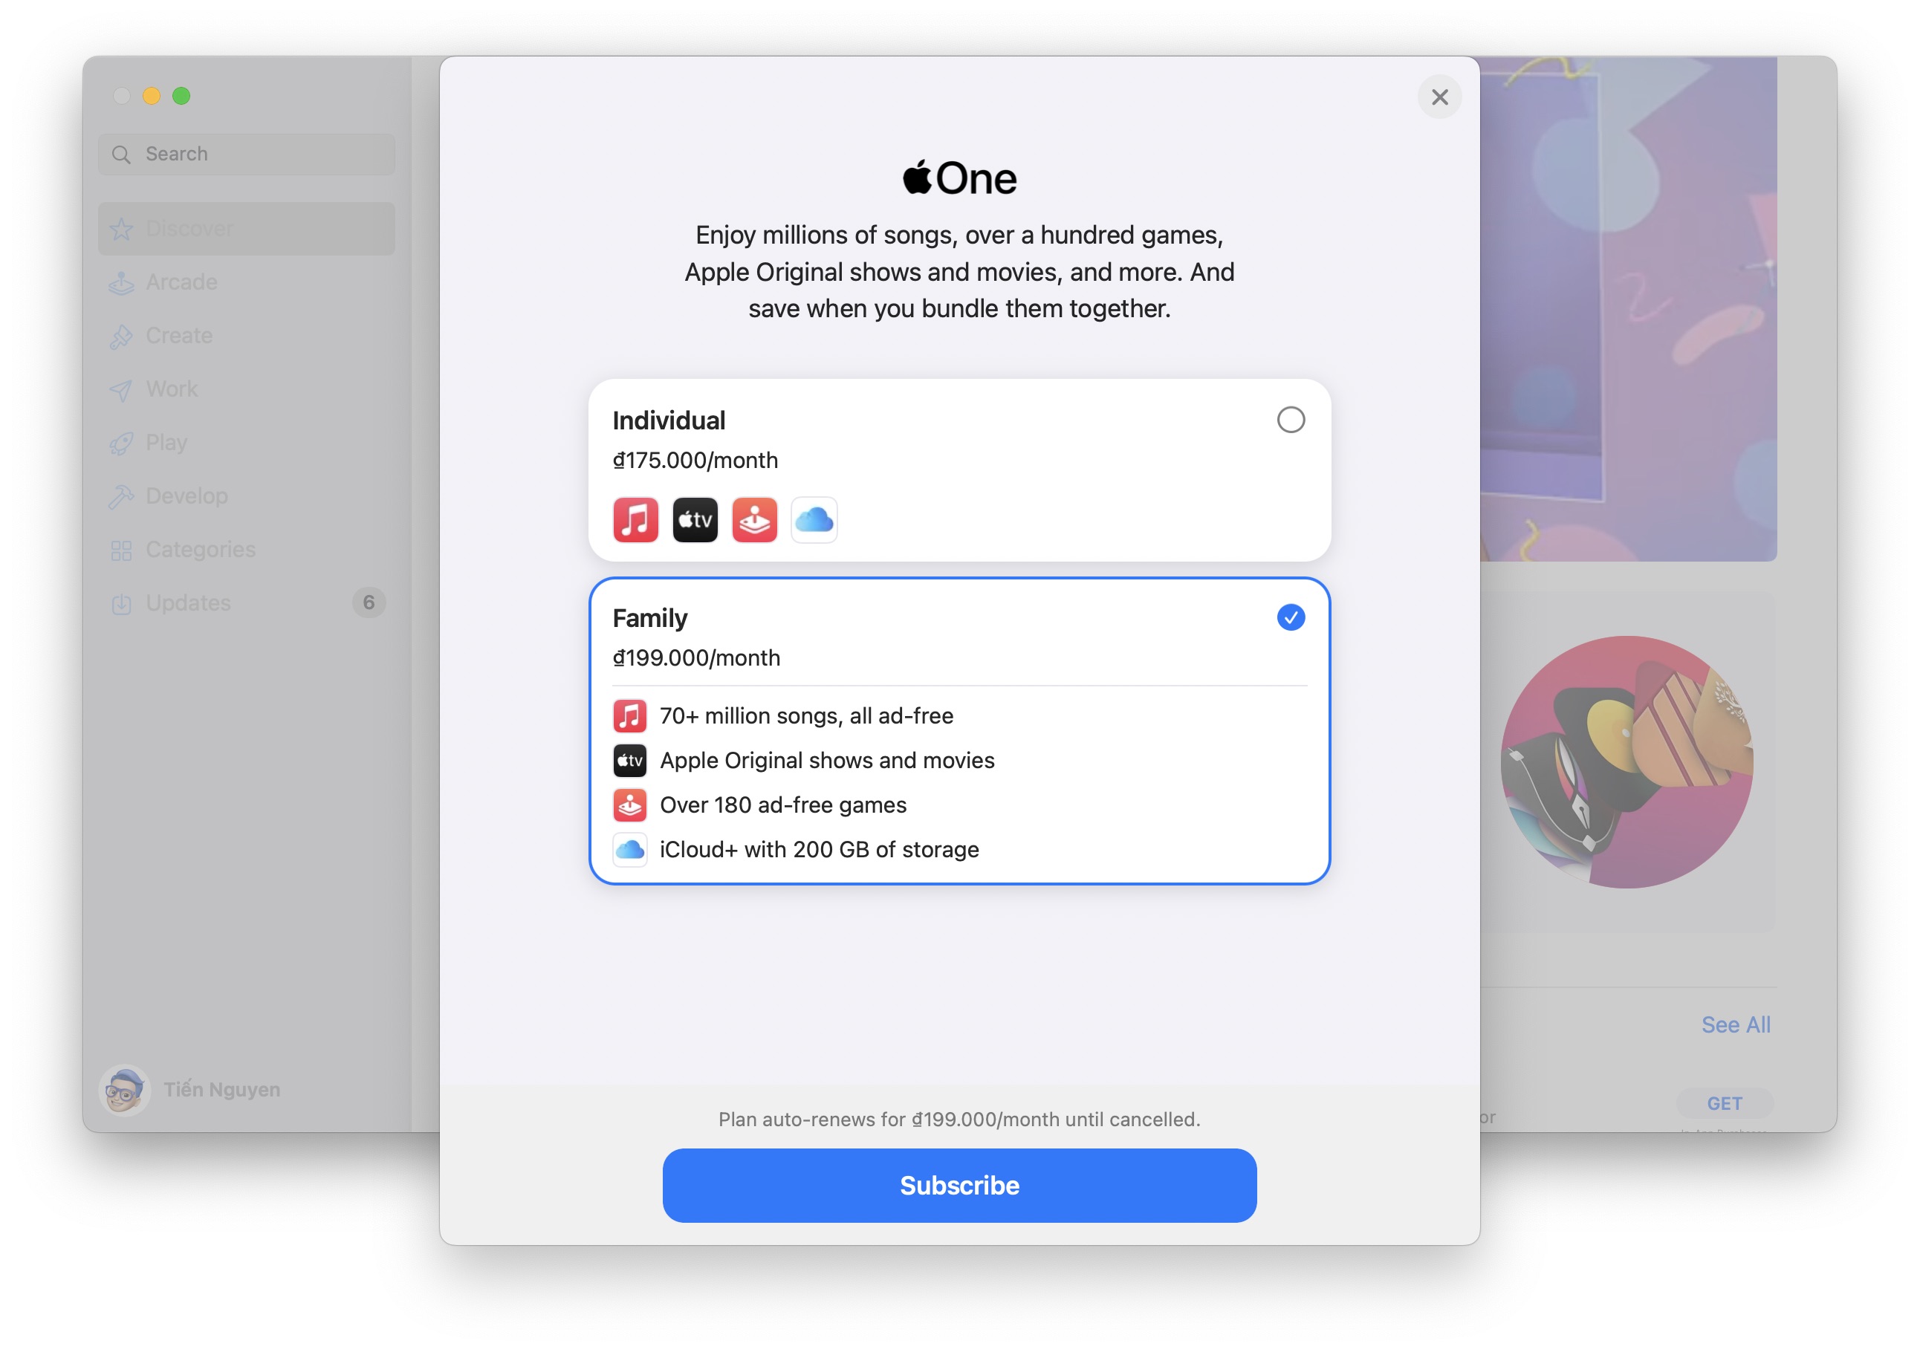Select the Individual plan radio button
The image size is (1920, 1355).
tap(1289, 420)
